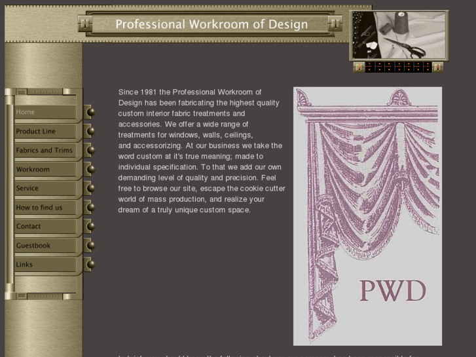Click the paragraph starting Since 1981

202,151
